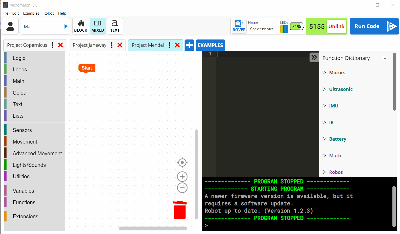This screenshot has width=400, height=234.
Task: Switch to Project Janeway tab
Action: click(x=89, y=45)
